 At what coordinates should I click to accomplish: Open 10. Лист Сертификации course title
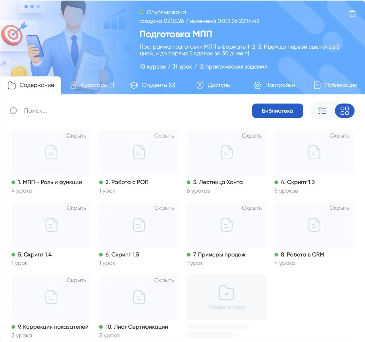(137, 327)
